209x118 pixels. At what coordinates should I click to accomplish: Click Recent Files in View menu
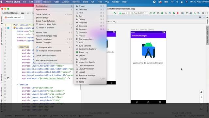[54, 32]
